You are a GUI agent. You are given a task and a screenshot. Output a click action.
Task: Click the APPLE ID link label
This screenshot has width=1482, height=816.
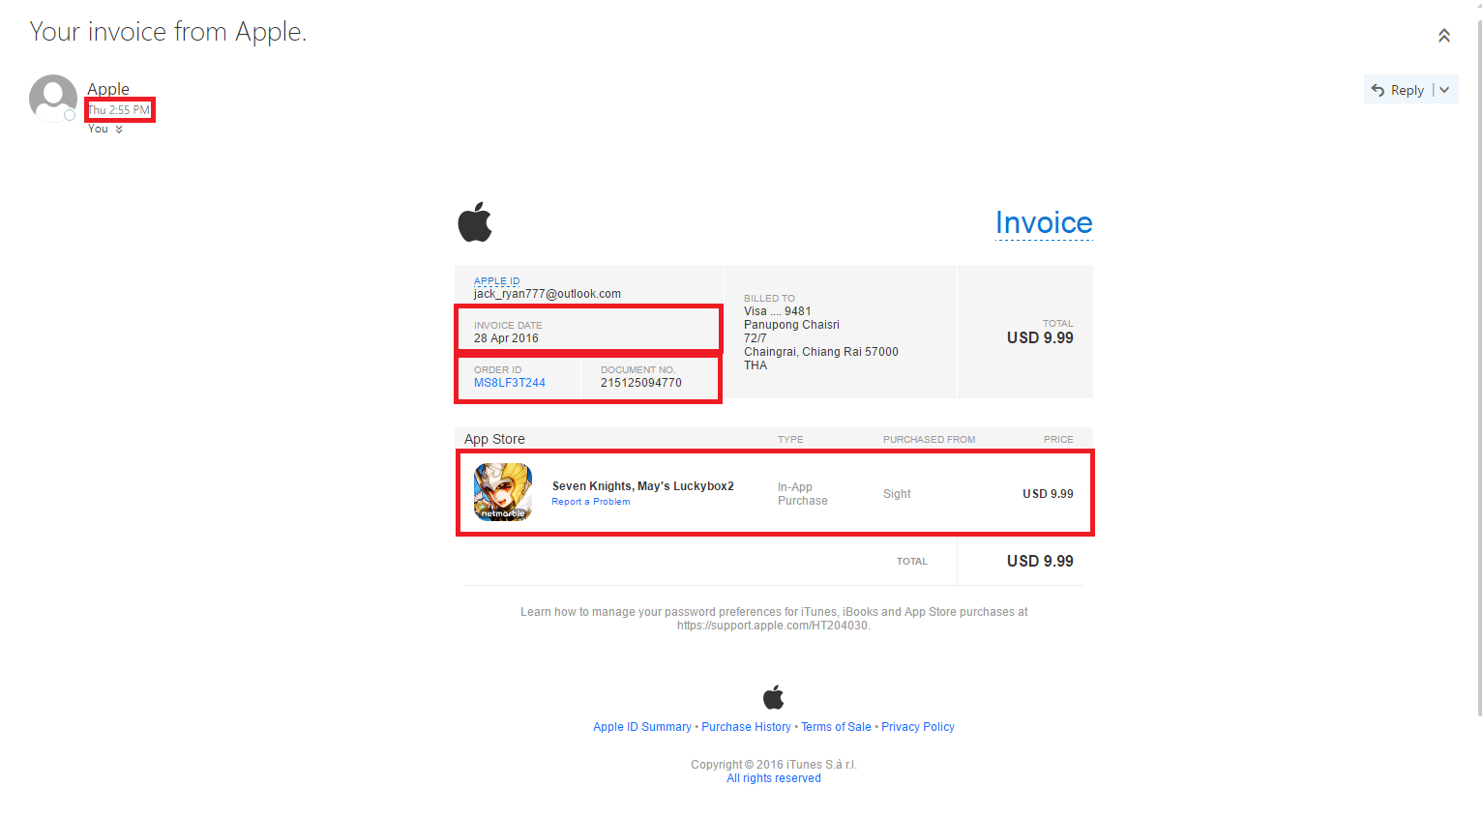(x=496, y=281)
